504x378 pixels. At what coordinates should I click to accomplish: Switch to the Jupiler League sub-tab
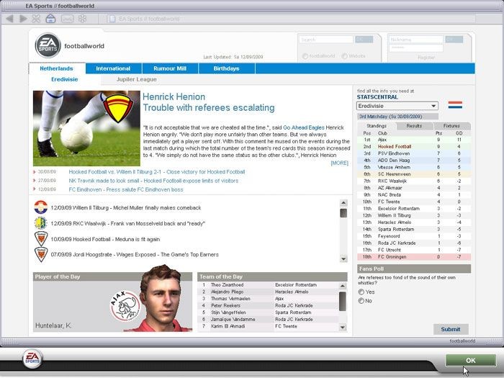pyautogui.click(x=137, y=79)
